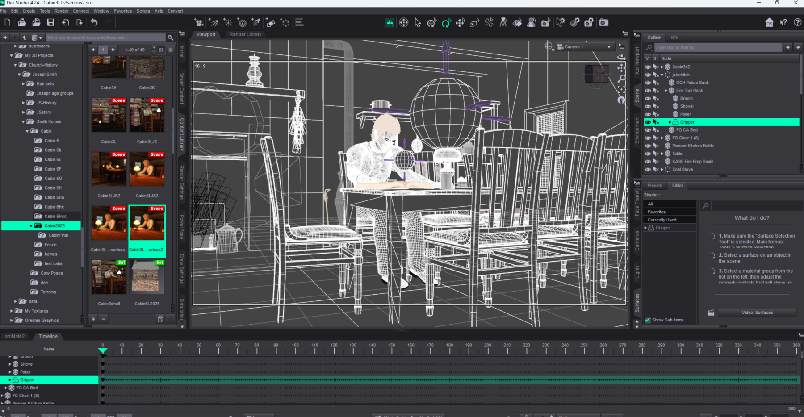804x417 pixels.
Task: Click the Render camera icon
Action: 603,22
